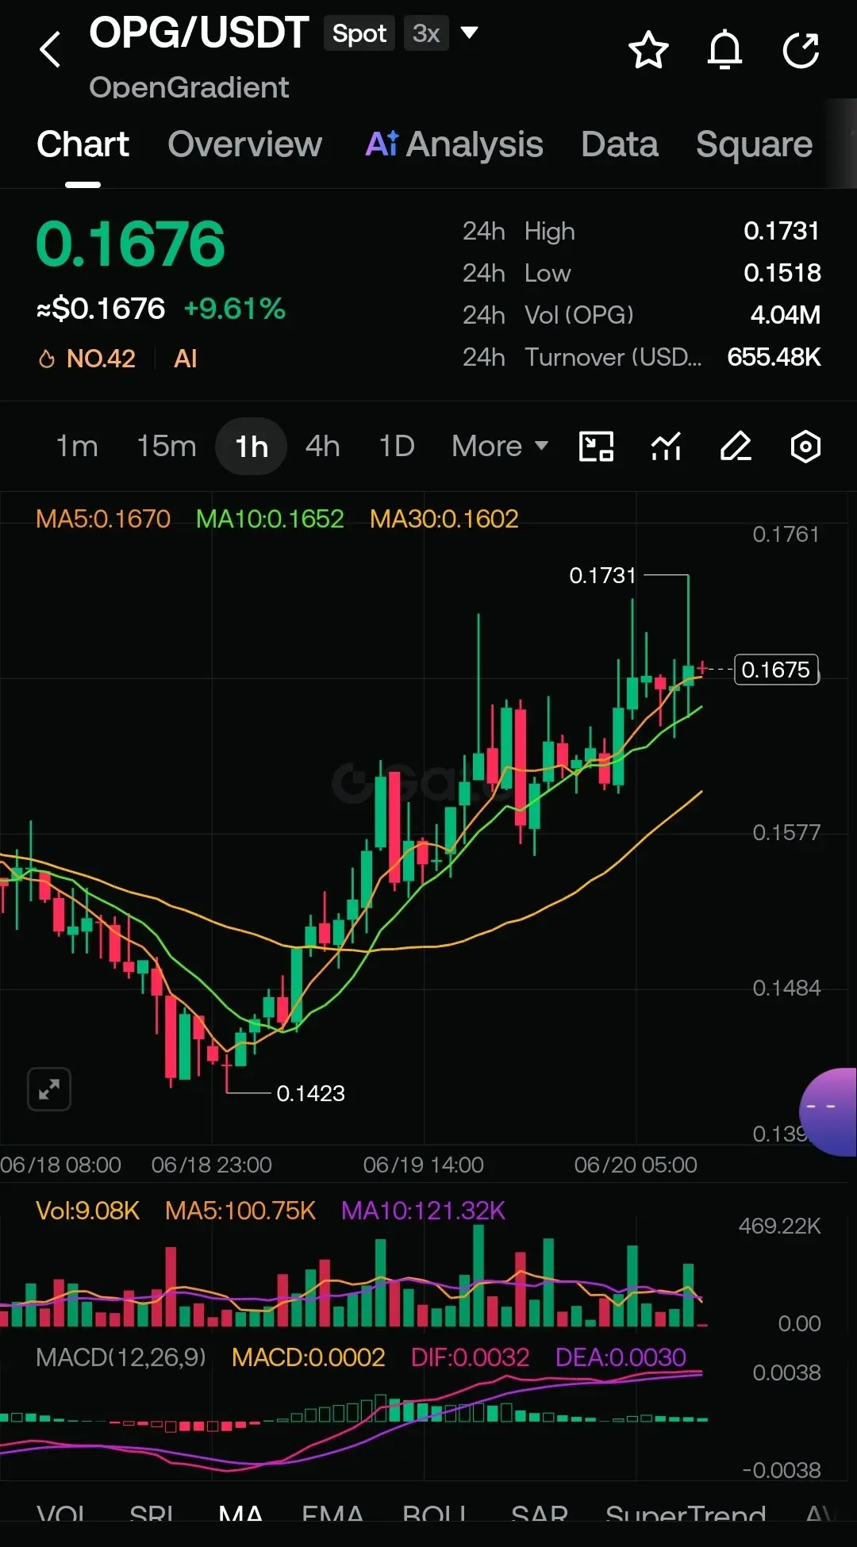Tap the fullscreen expand chart icon

[49, 1089]
